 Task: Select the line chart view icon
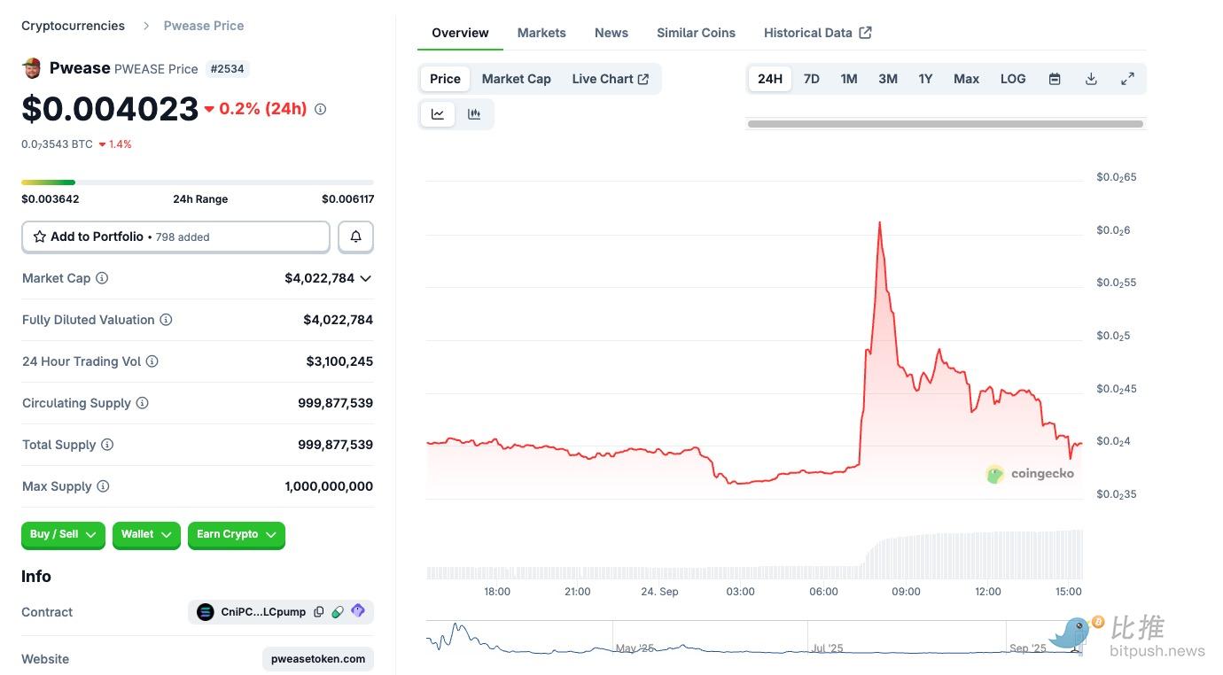[x=438, y=114]
